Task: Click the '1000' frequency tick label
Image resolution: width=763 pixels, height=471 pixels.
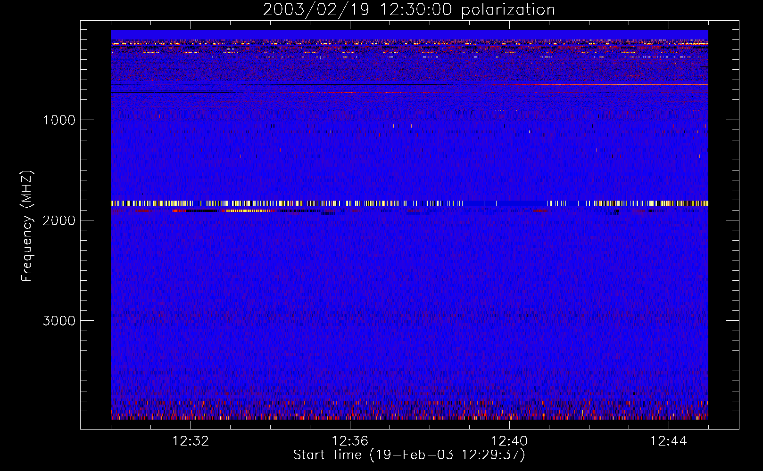Action: [x=59, y=120]
